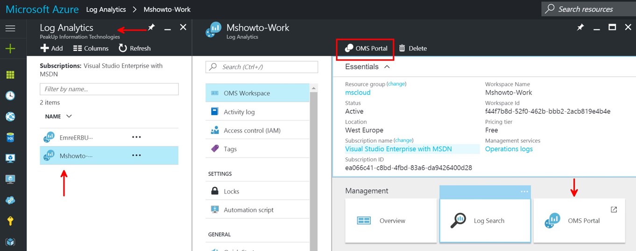The width and height of the screenshot is (636, 251).
Task: Open EmreERBU workspace icon row
Action: 109,137
